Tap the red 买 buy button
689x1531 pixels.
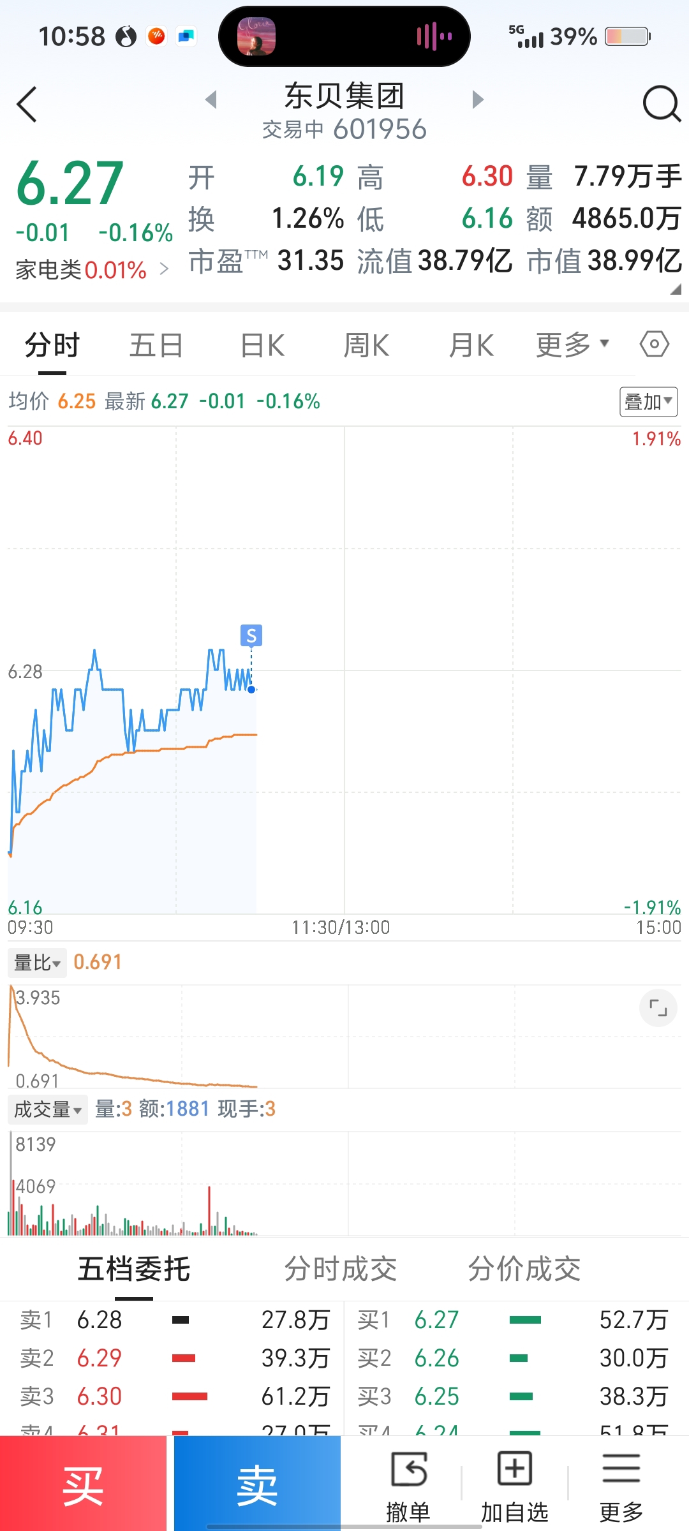(83, 1484)
